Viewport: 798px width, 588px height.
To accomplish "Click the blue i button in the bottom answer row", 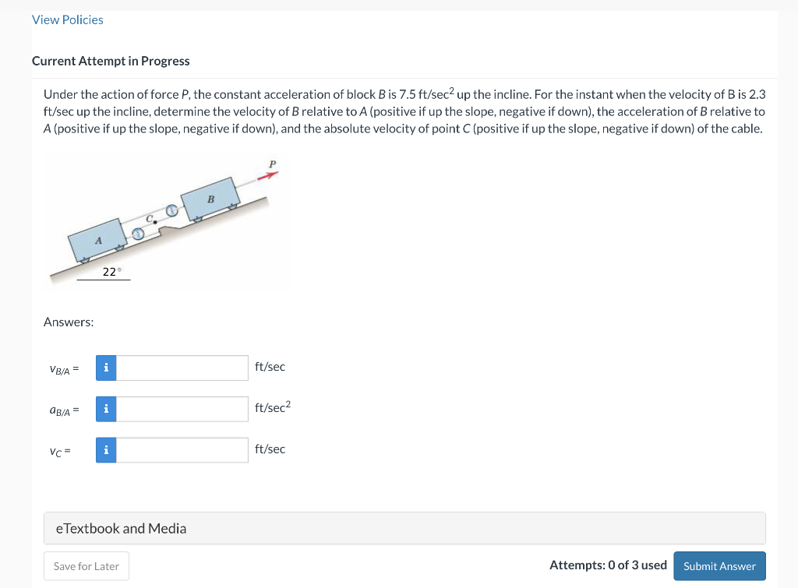I will coord(106,449).
